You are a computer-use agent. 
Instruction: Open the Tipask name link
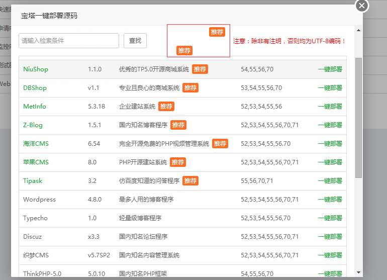[x=33, y=181]
